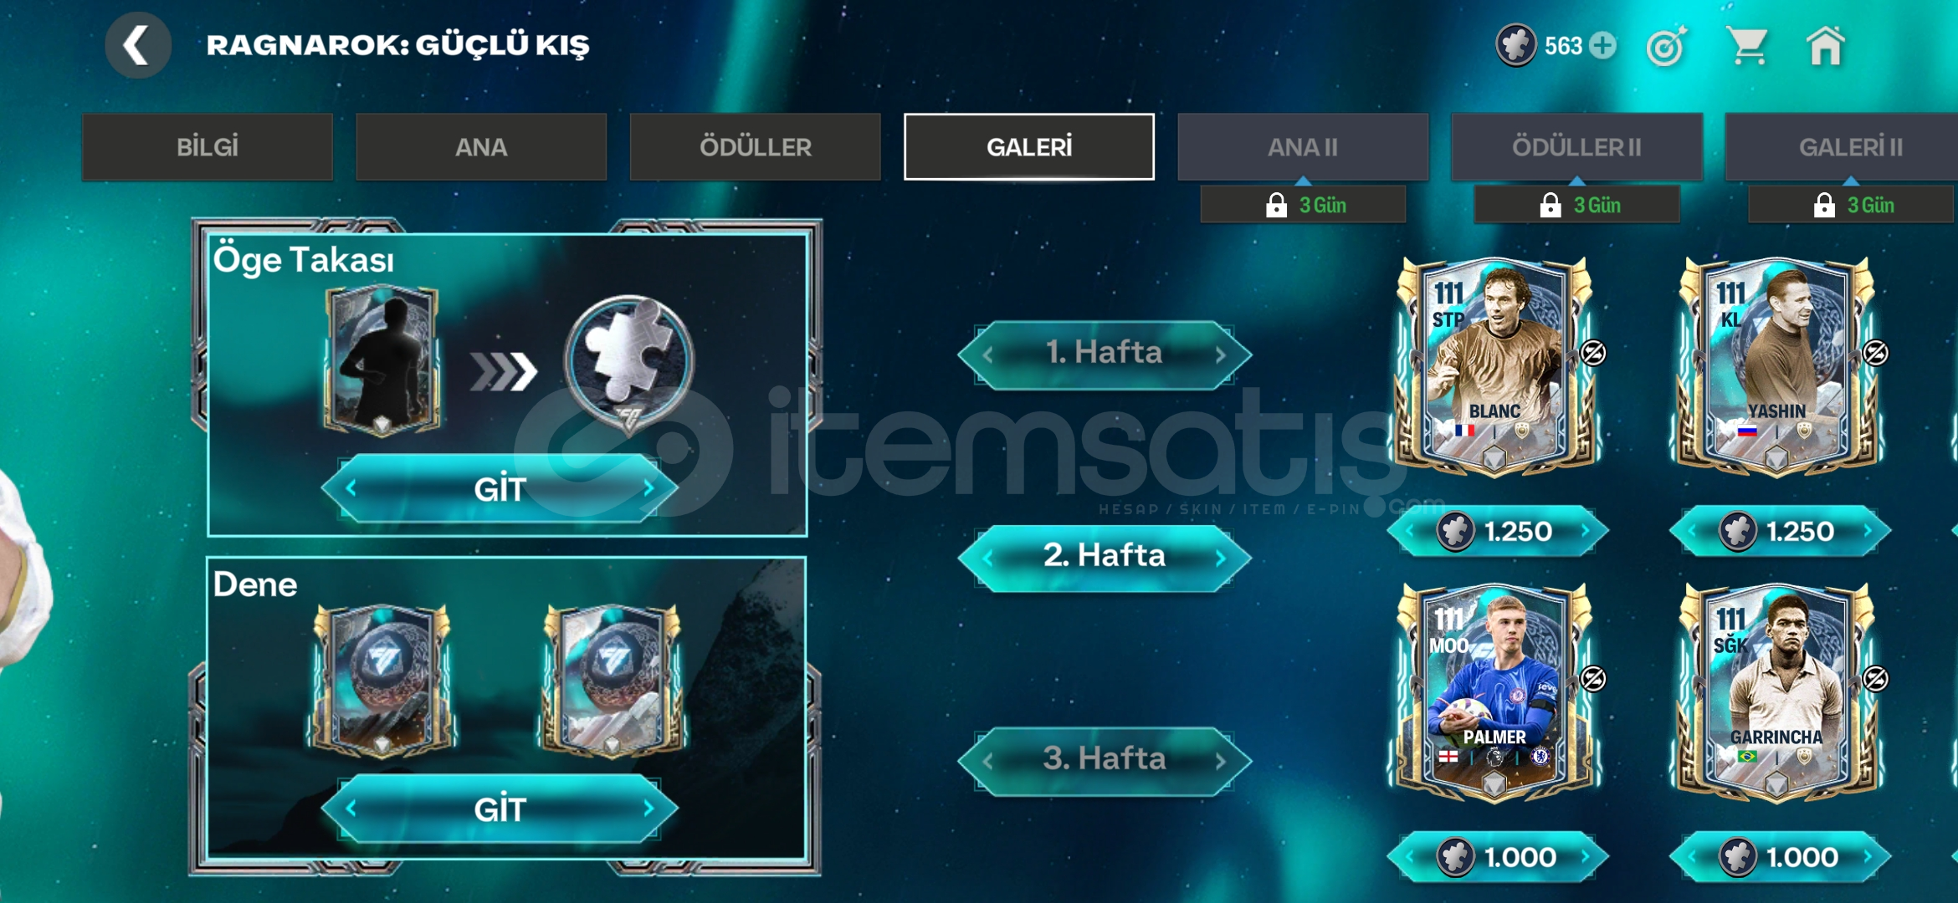
Task: Open the ÖDÜLLER tab
Action: point(755,147)
